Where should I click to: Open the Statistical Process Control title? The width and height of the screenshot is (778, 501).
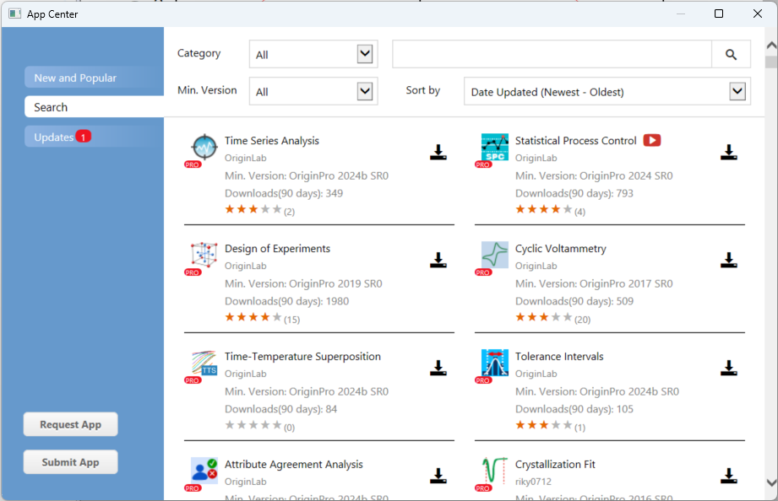575,141
